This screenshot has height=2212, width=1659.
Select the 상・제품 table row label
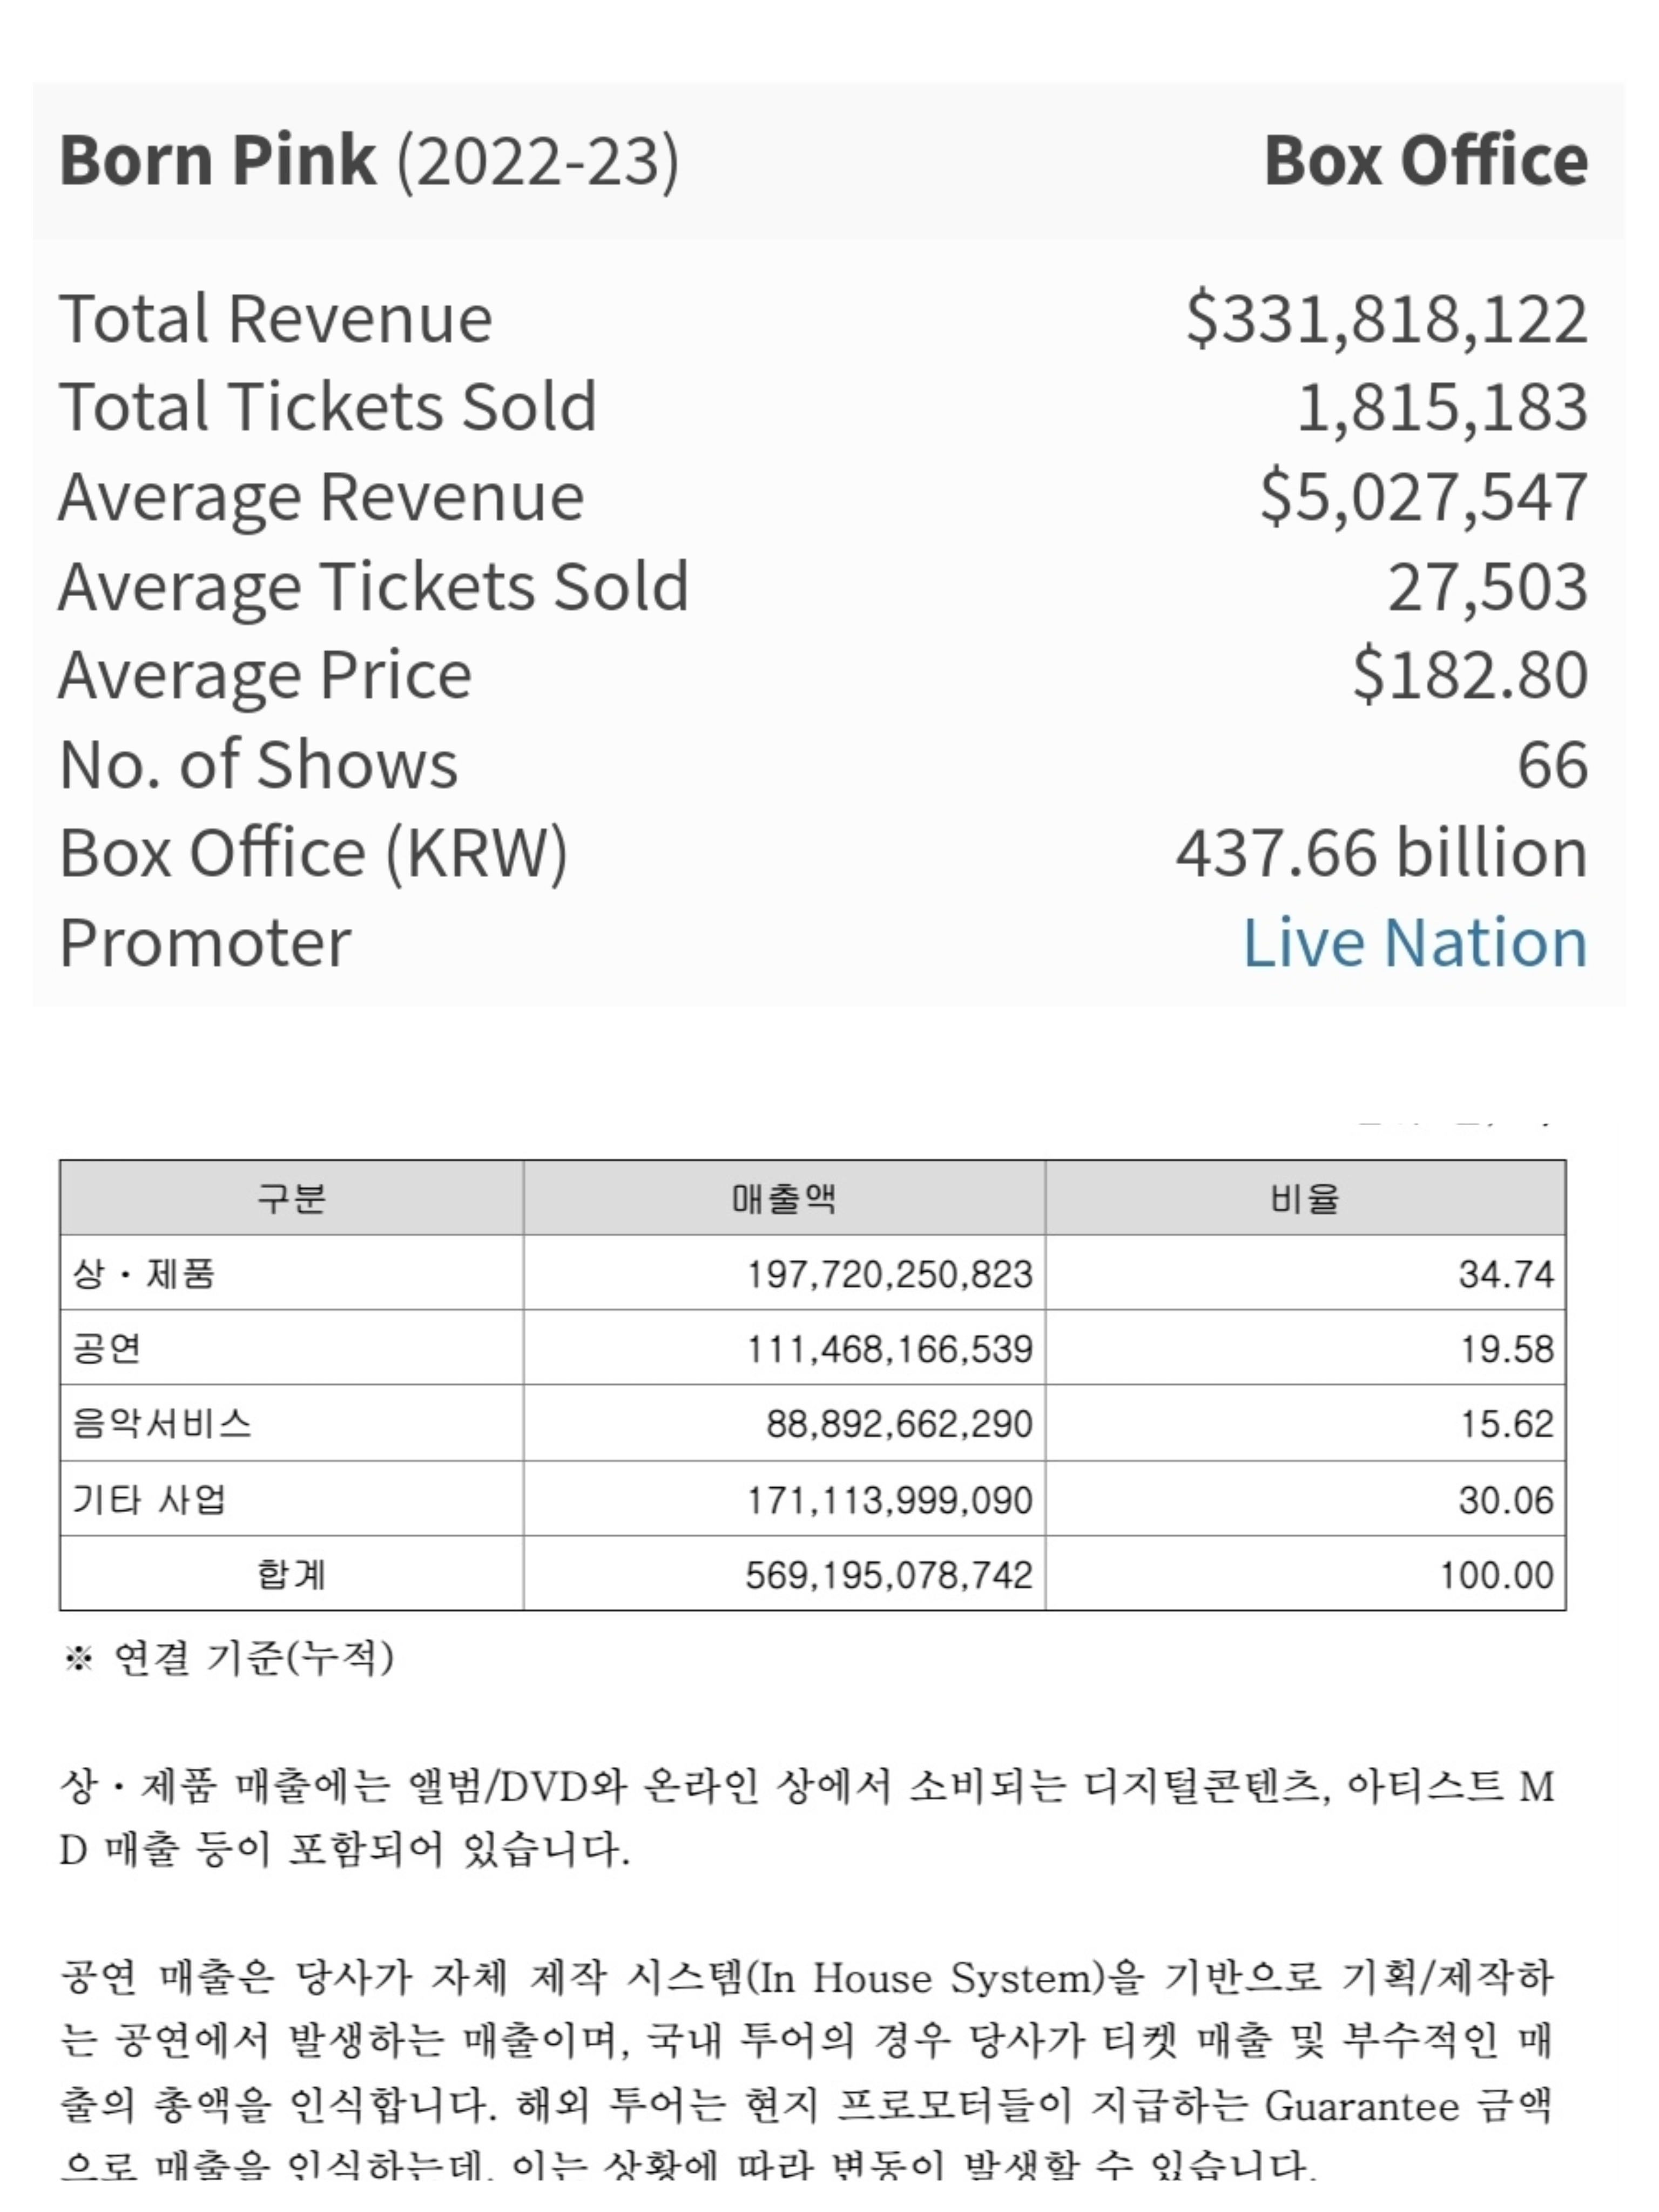(143, 1273)
